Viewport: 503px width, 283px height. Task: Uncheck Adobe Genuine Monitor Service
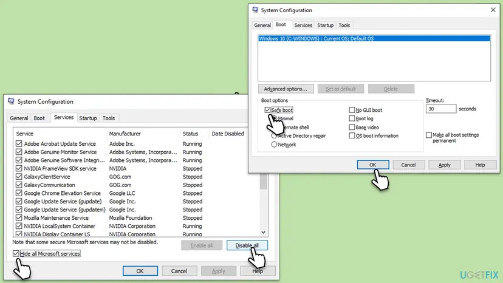(x=19, y=152)
